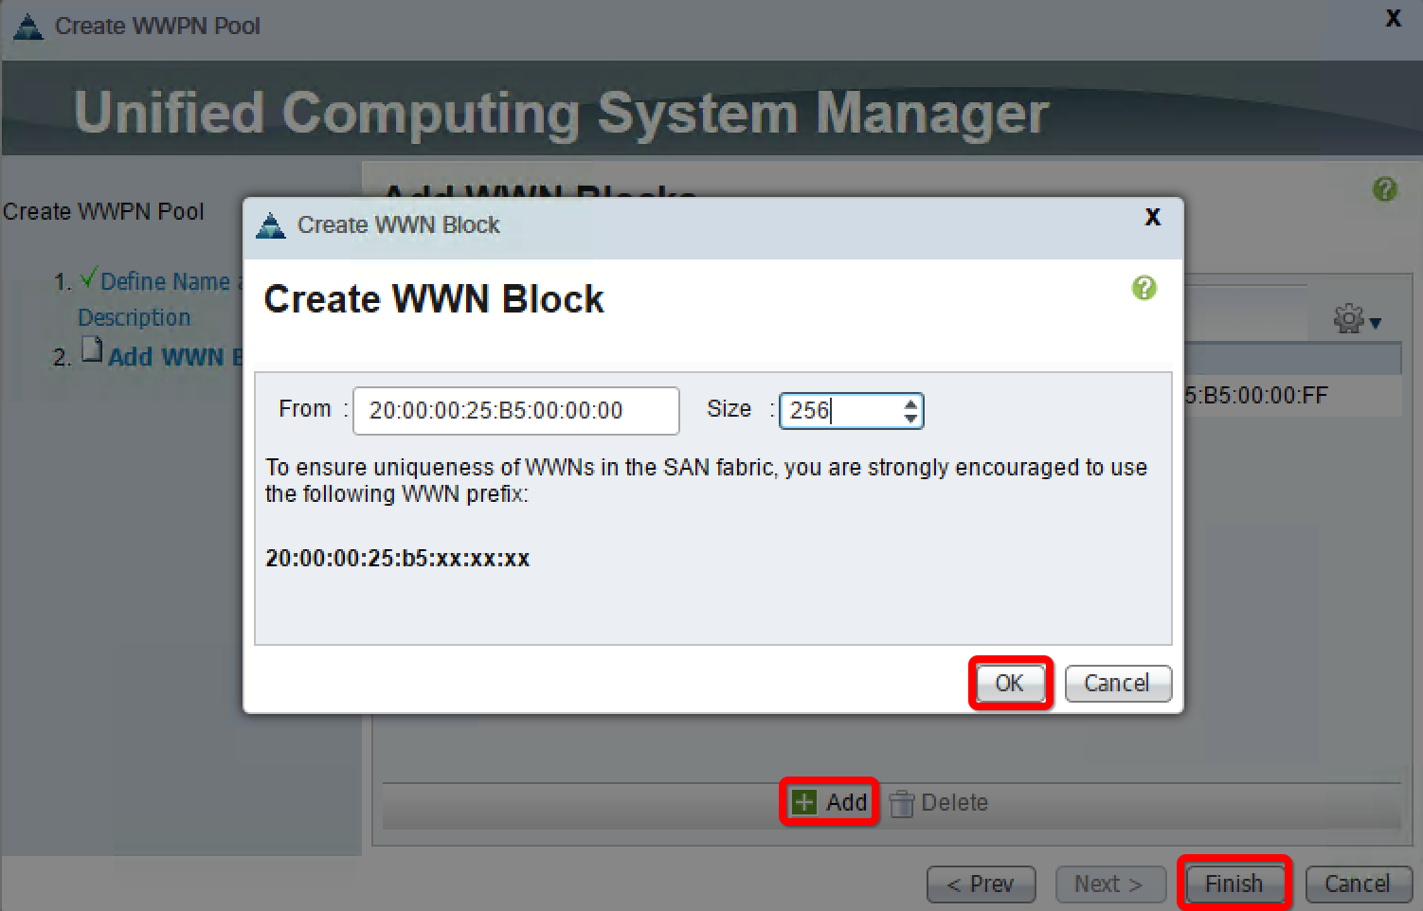1423x911 pixels.
Task: Close the Create WWN Block dialog
Action: pos(1152,217)
